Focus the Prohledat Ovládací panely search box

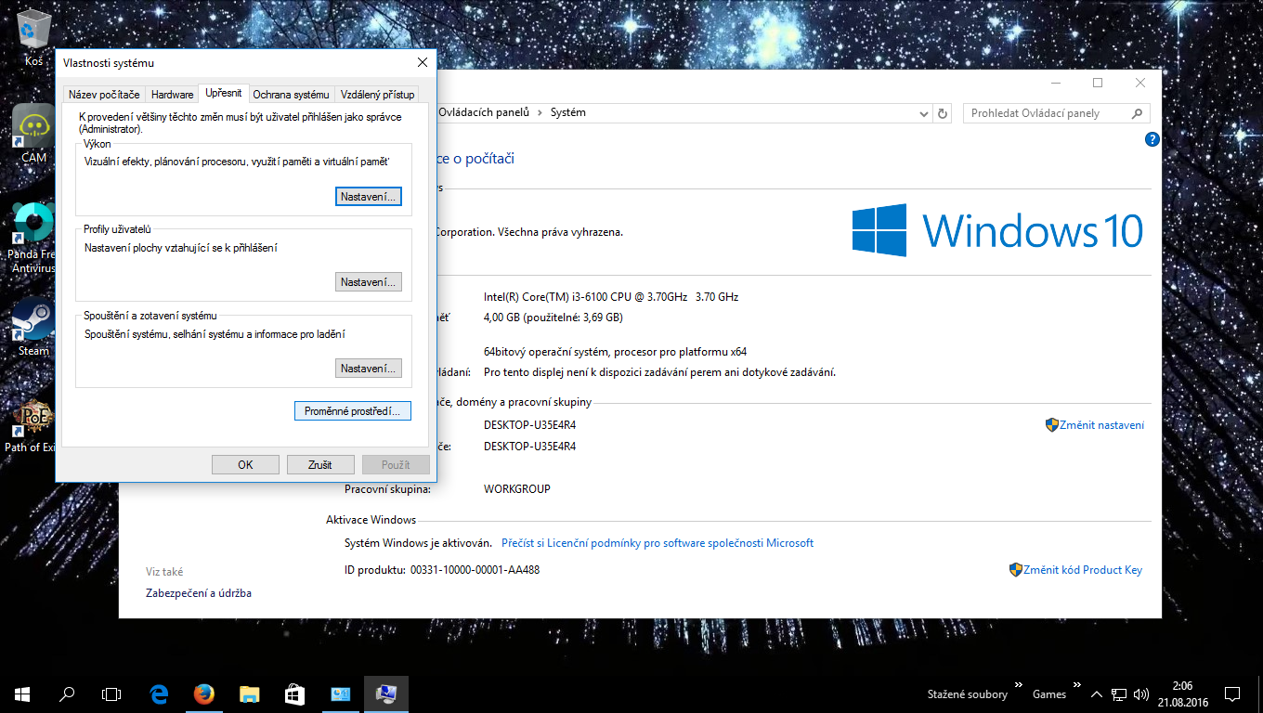pyautogui.click(x=1047, y=113)
